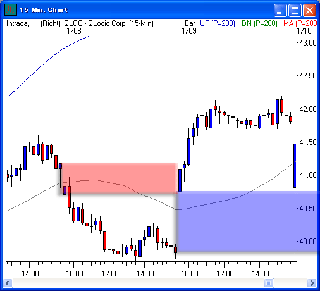Click the left scroll arrow on horizontal scrollbar
Screen dimensions: 320x291
point(8,283)
